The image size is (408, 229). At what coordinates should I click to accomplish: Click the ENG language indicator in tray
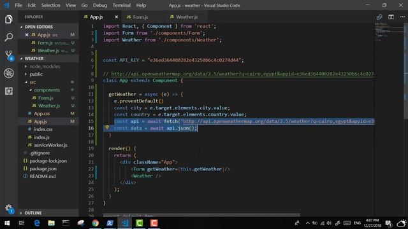coord(357,223)
